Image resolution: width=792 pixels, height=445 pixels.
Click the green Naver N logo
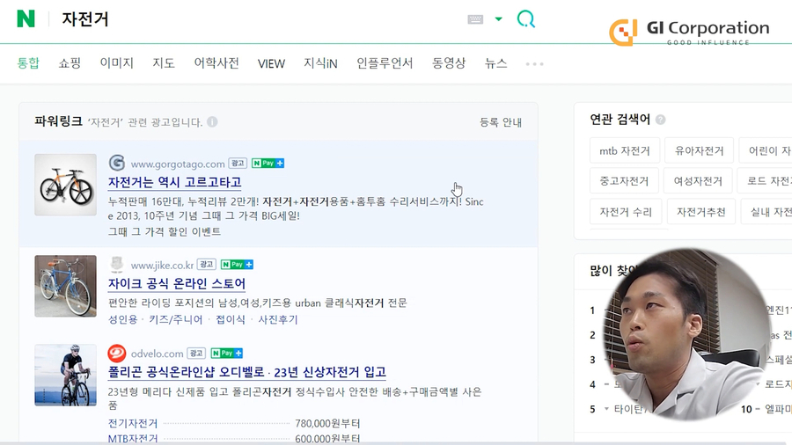click(26, 18)
